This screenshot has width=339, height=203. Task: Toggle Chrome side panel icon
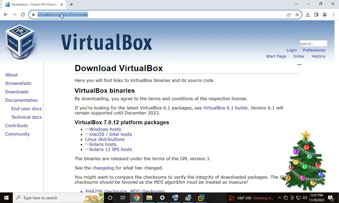[x=316, y=15]
